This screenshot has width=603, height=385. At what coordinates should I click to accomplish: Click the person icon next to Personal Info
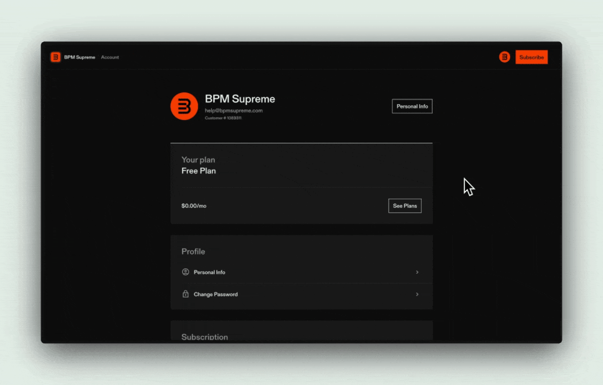(185, 272)
